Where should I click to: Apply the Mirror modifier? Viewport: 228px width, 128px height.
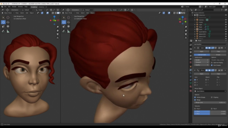pyautogui.click(x=202, y=74)
